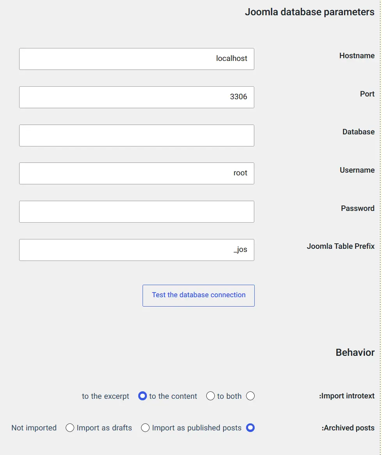Click the 'Import introtext' row label

tap(346, 396)
